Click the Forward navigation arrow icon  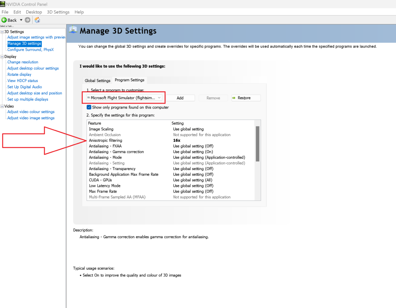[28, 20]
